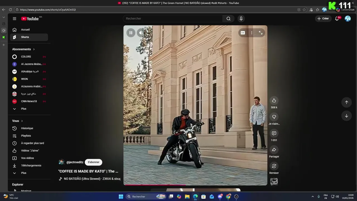The image size is (357, 201).
Task: Open Playlists in the sidebar
Action: pos(29,136)
